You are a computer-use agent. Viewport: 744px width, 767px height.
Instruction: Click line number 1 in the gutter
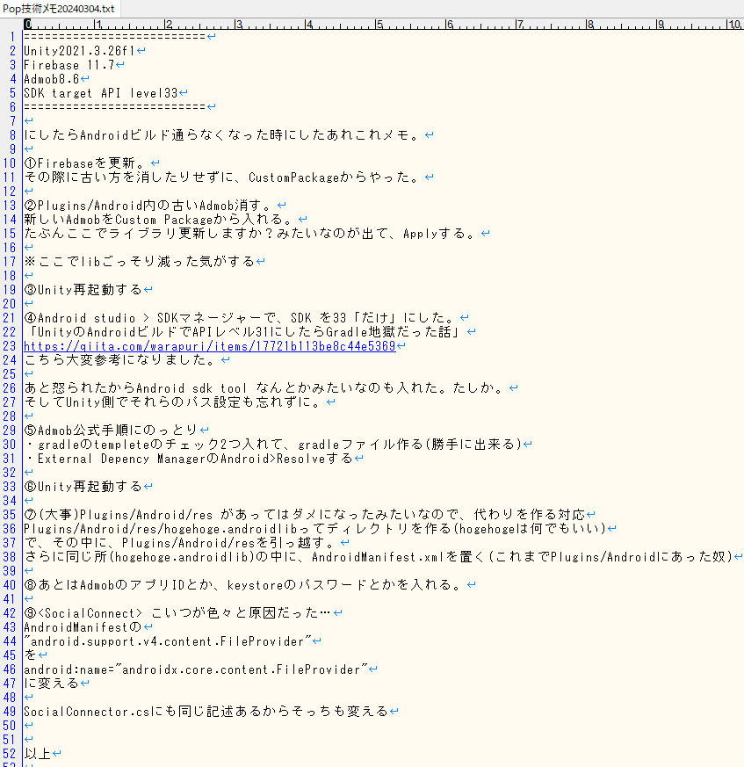tap(12, 37)
